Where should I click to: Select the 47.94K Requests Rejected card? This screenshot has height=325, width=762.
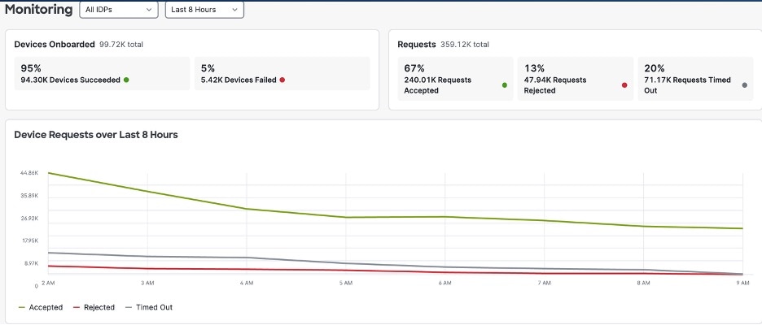pyautogui.click(x=575, y=79)
